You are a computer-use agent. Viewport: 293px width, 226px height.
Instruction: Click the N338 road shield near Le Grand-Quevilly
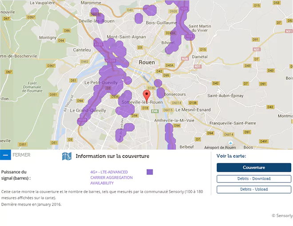point(83,120)
